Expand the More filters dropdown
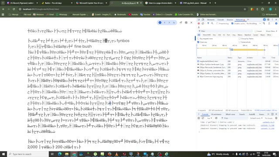Screen dimensions: 279x157 tap(271, 31)
